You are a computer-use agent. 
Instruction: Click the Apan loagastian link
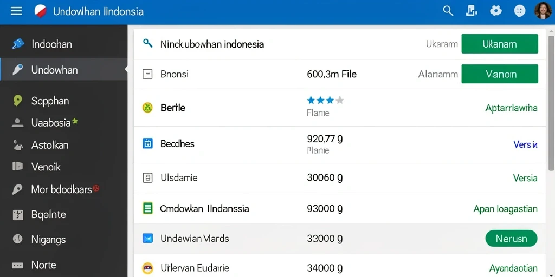506,209
